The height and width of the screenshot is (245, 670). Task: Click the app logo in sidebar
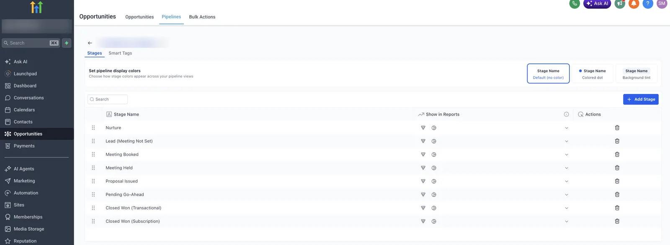[37, 7]
